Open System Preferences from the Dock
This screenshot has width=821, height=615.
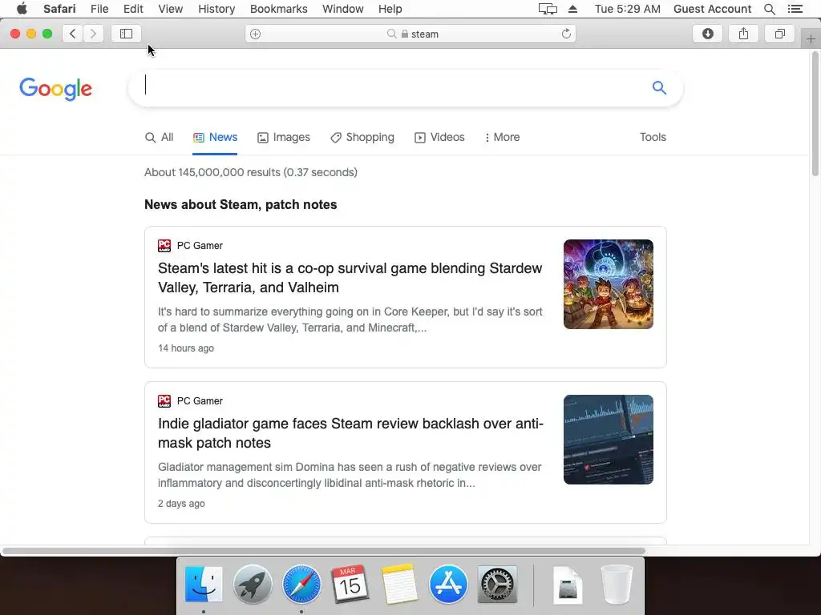tap(497, 584)
